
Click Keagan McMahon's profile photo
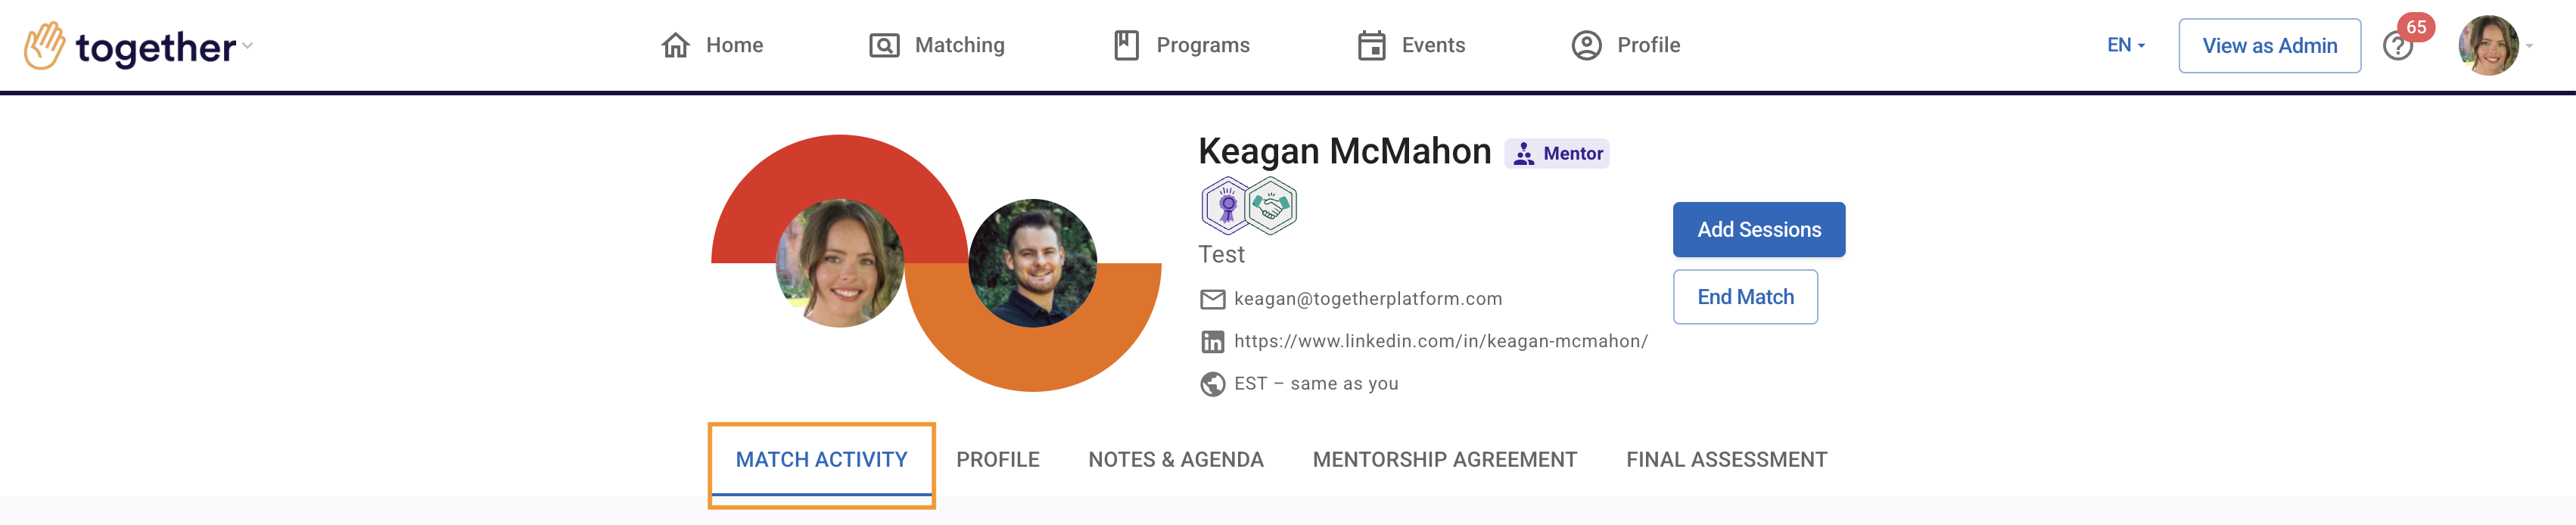point(1032,263)
